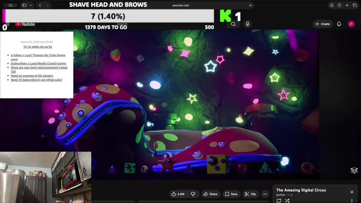Open the account avatar menu

pyautogui.click(x=351, y=24)
